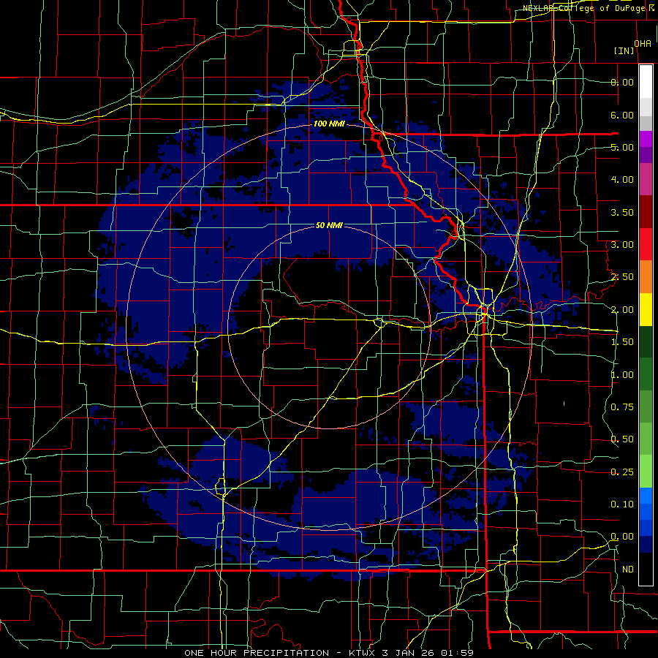This screenshot has height=658, width=658.
Task: Click the ONE HOUR PRECIPITATION title caption
Action: (329, 653)
